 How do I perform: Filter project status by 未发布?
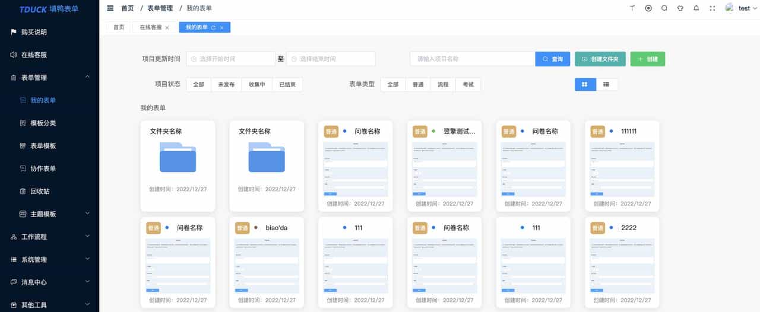tap(226, 85)
